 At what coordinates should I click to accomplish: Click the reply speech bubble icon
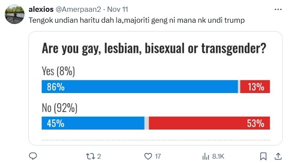point(33,156)
